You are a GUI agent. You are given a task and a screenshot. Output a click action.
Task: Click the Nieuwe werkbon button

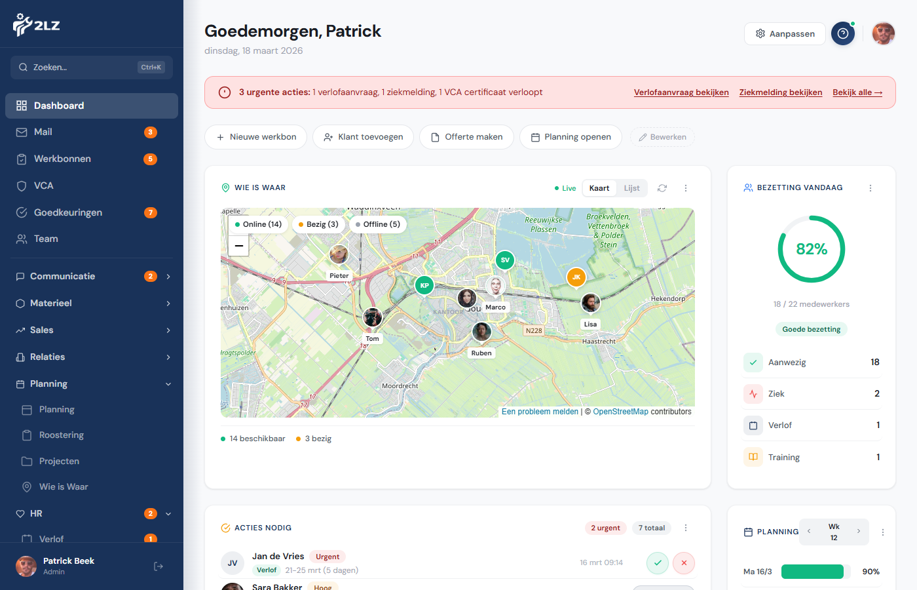point(255,137)
